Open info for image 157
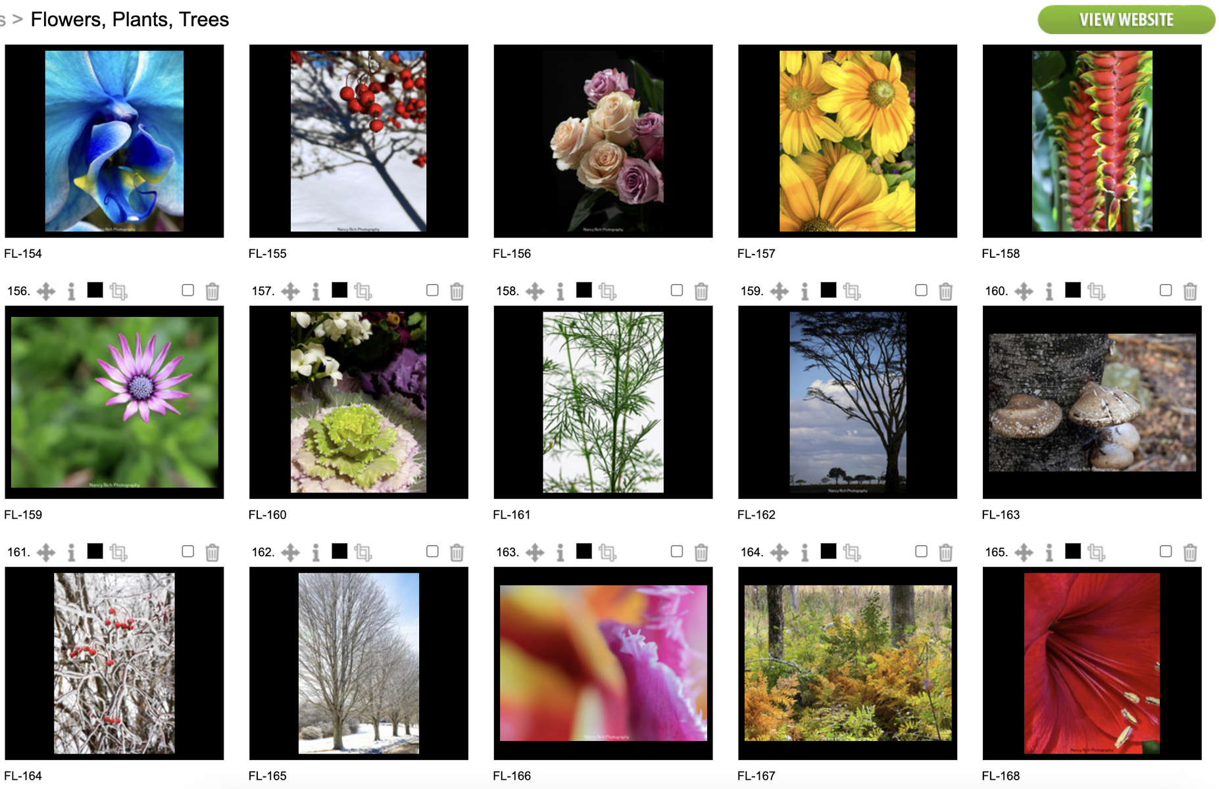The image size is (1219, 789). tap(316, 291)
